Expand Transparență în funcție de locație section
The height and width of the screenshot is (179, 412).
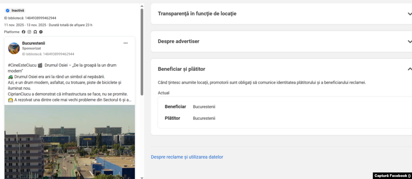point(410,14)
